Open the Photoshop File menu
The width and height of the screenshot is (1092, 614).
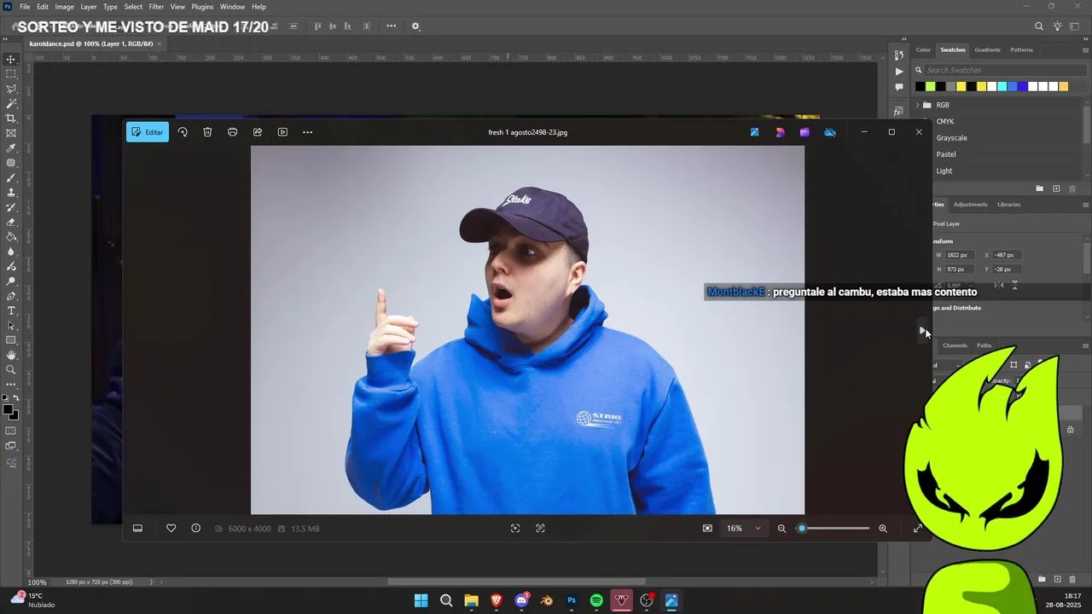pyautogui.click(x=25, y=7)
